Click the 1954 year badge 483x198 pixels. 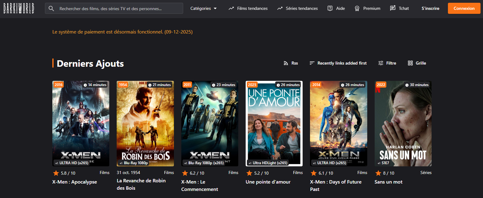click(123, 85)
